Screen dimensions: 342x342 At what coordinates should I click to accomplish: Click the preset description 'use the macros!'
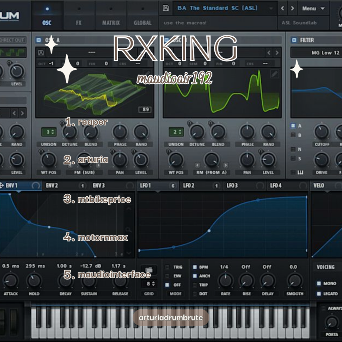[x=185, y=23]
